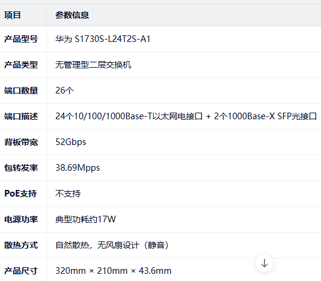Select the '参数信息' column header
The image size is (321, 281).
[x=72, y=15]
